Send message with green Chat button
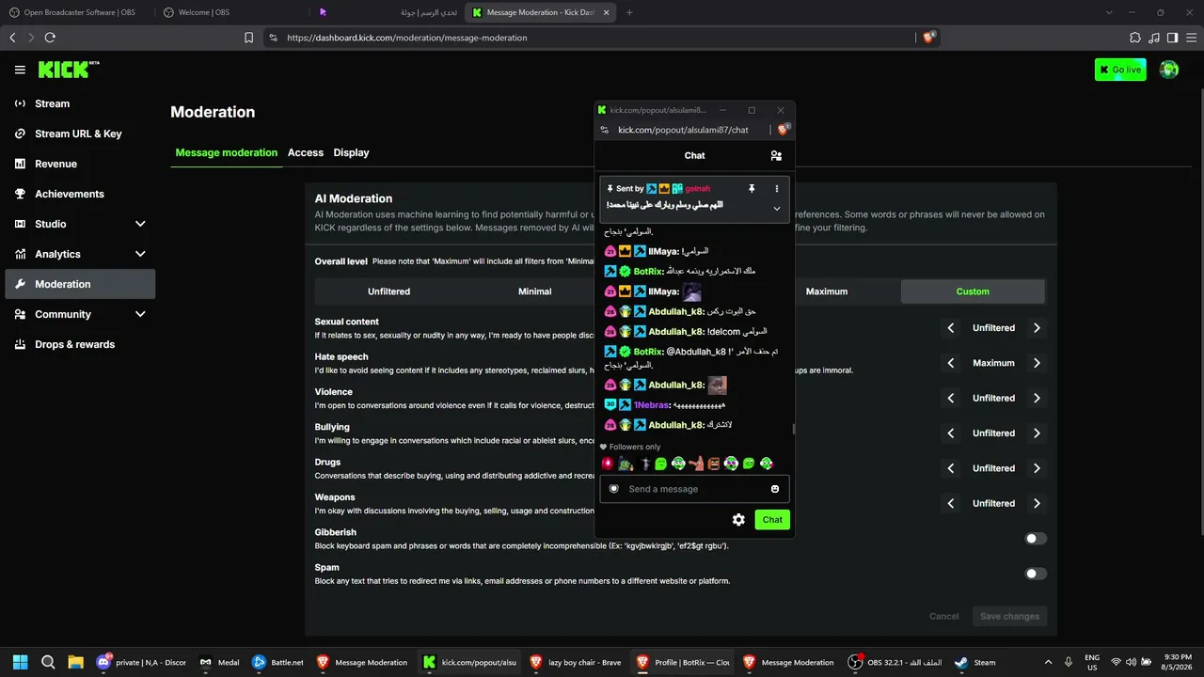 (772, 519)
